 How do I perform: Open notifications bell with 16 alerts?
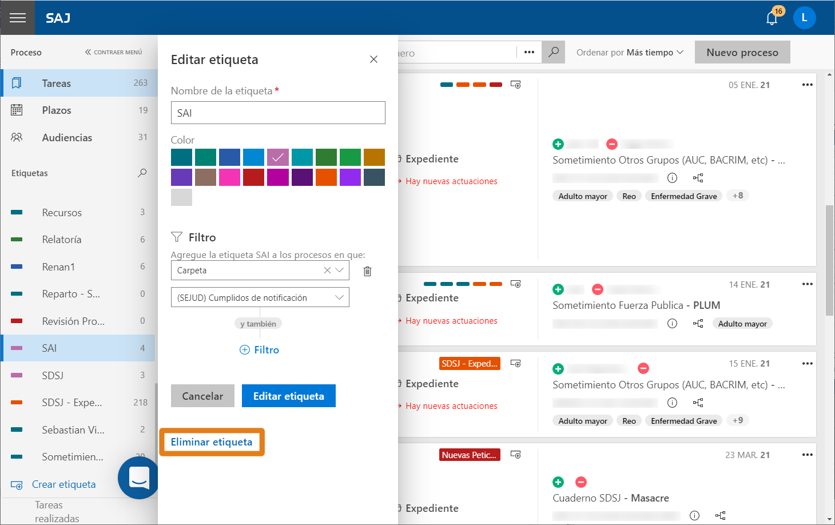click(772, 18)
